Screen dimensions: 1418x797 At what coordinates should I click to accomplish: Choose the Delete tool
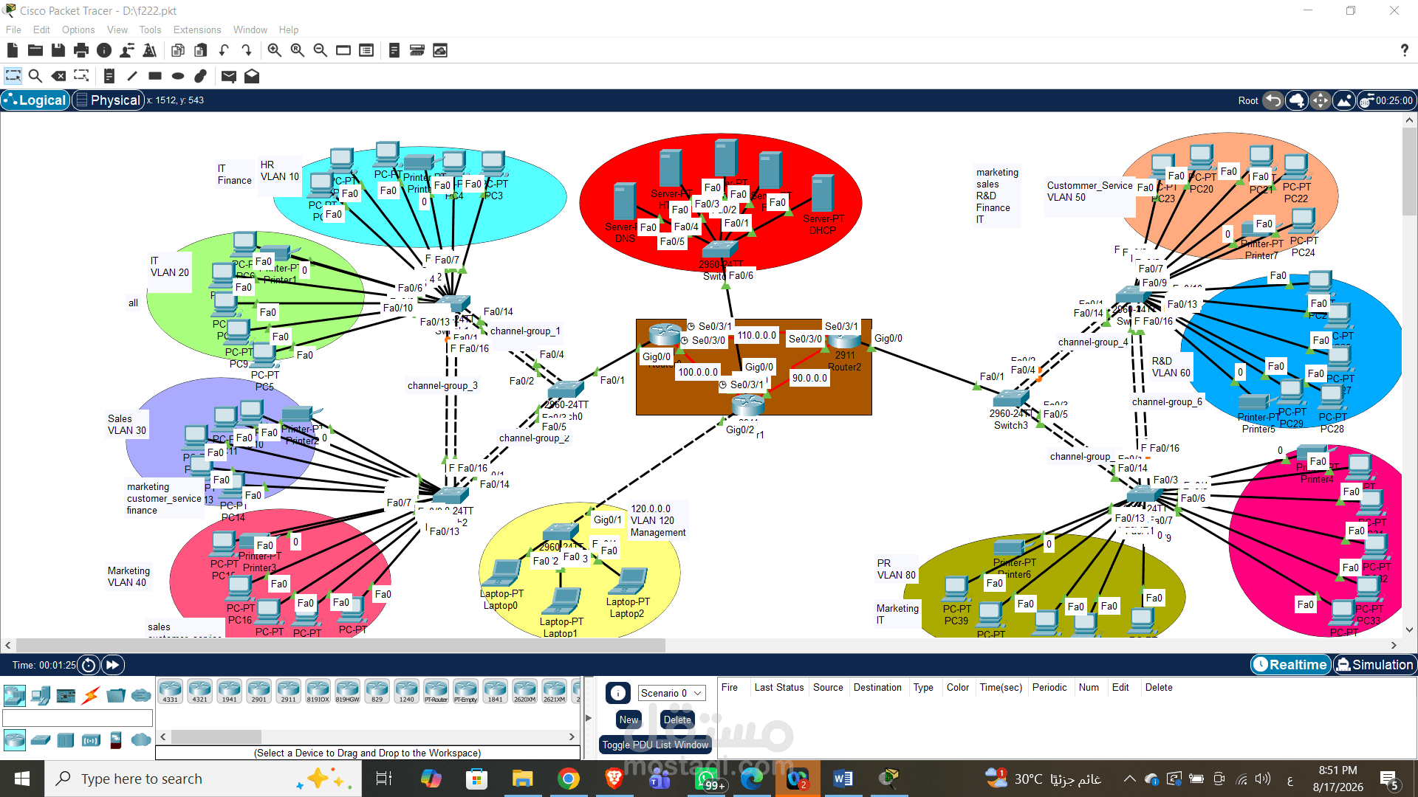pos(58,76)
